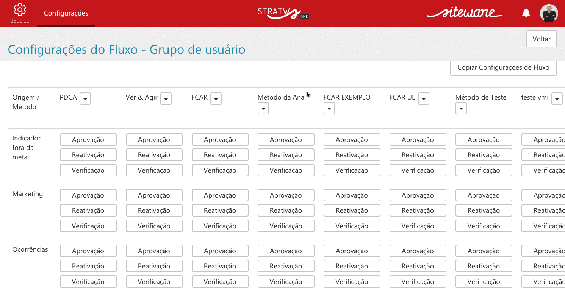The width and height of the screenshot is (565, 293).
Task: Click Verificação for Marketing under PDCA
Action: (x=88, y=226)
